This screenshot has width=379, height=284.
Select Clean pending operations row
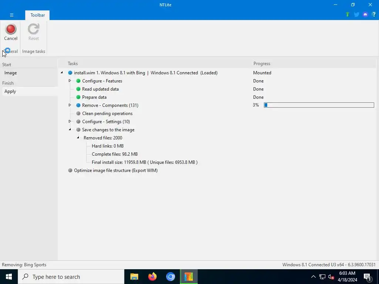pos(107,114)
